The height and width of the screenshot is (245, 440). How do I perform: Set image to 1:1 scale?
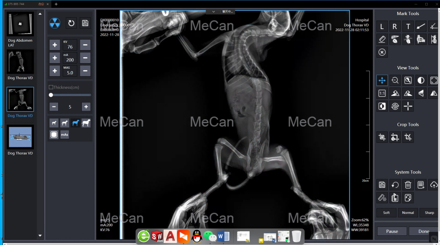(x=382, y=93)
